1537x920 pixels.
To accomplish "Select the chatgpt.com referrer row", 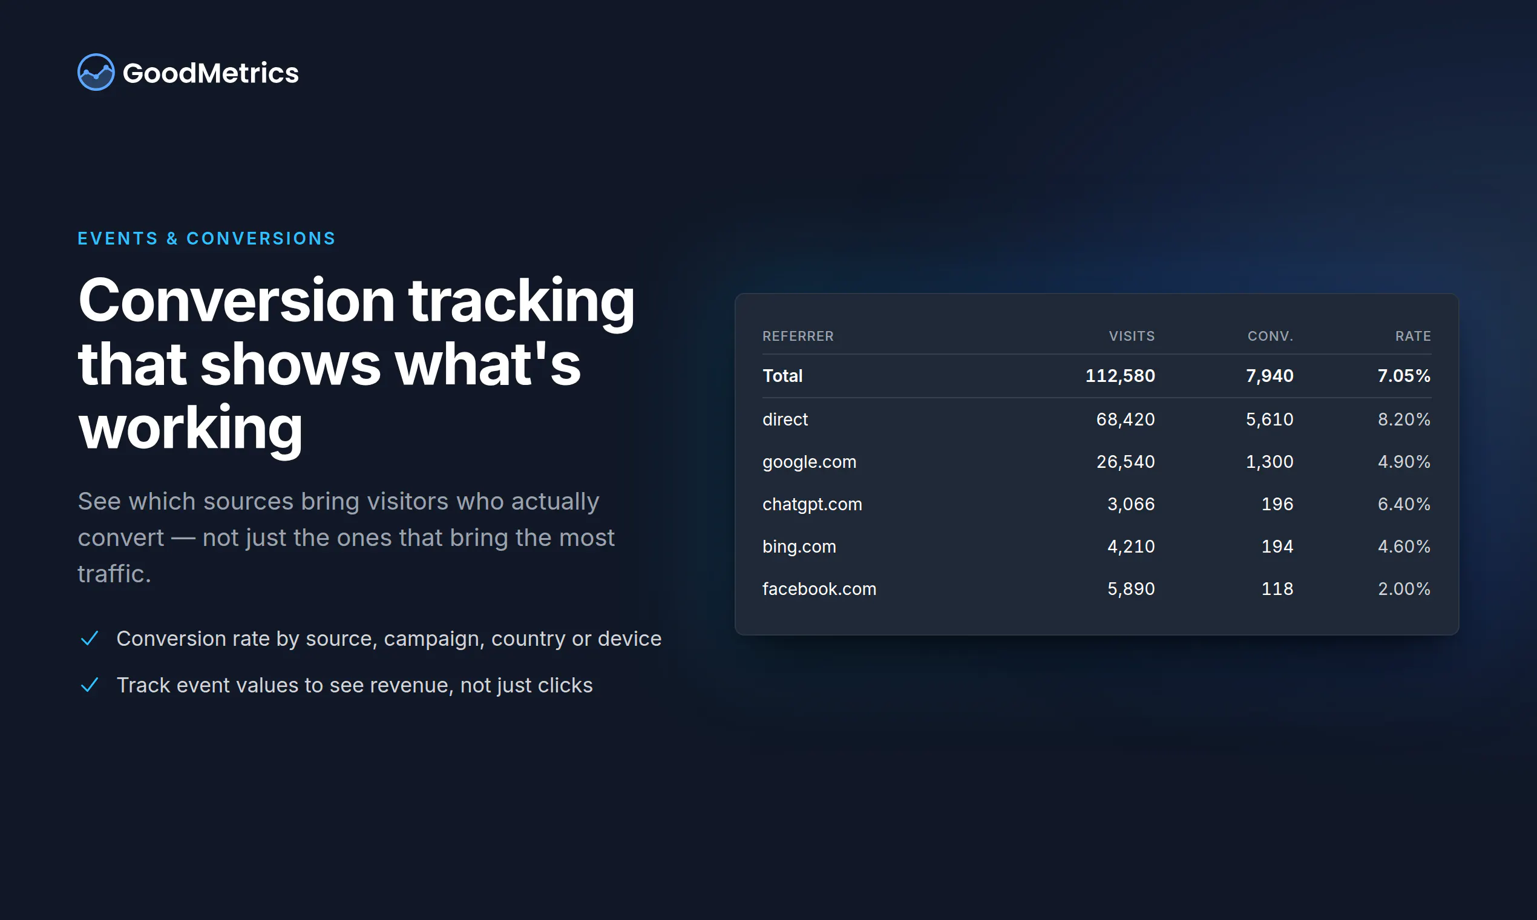I will pos(1096,504).
